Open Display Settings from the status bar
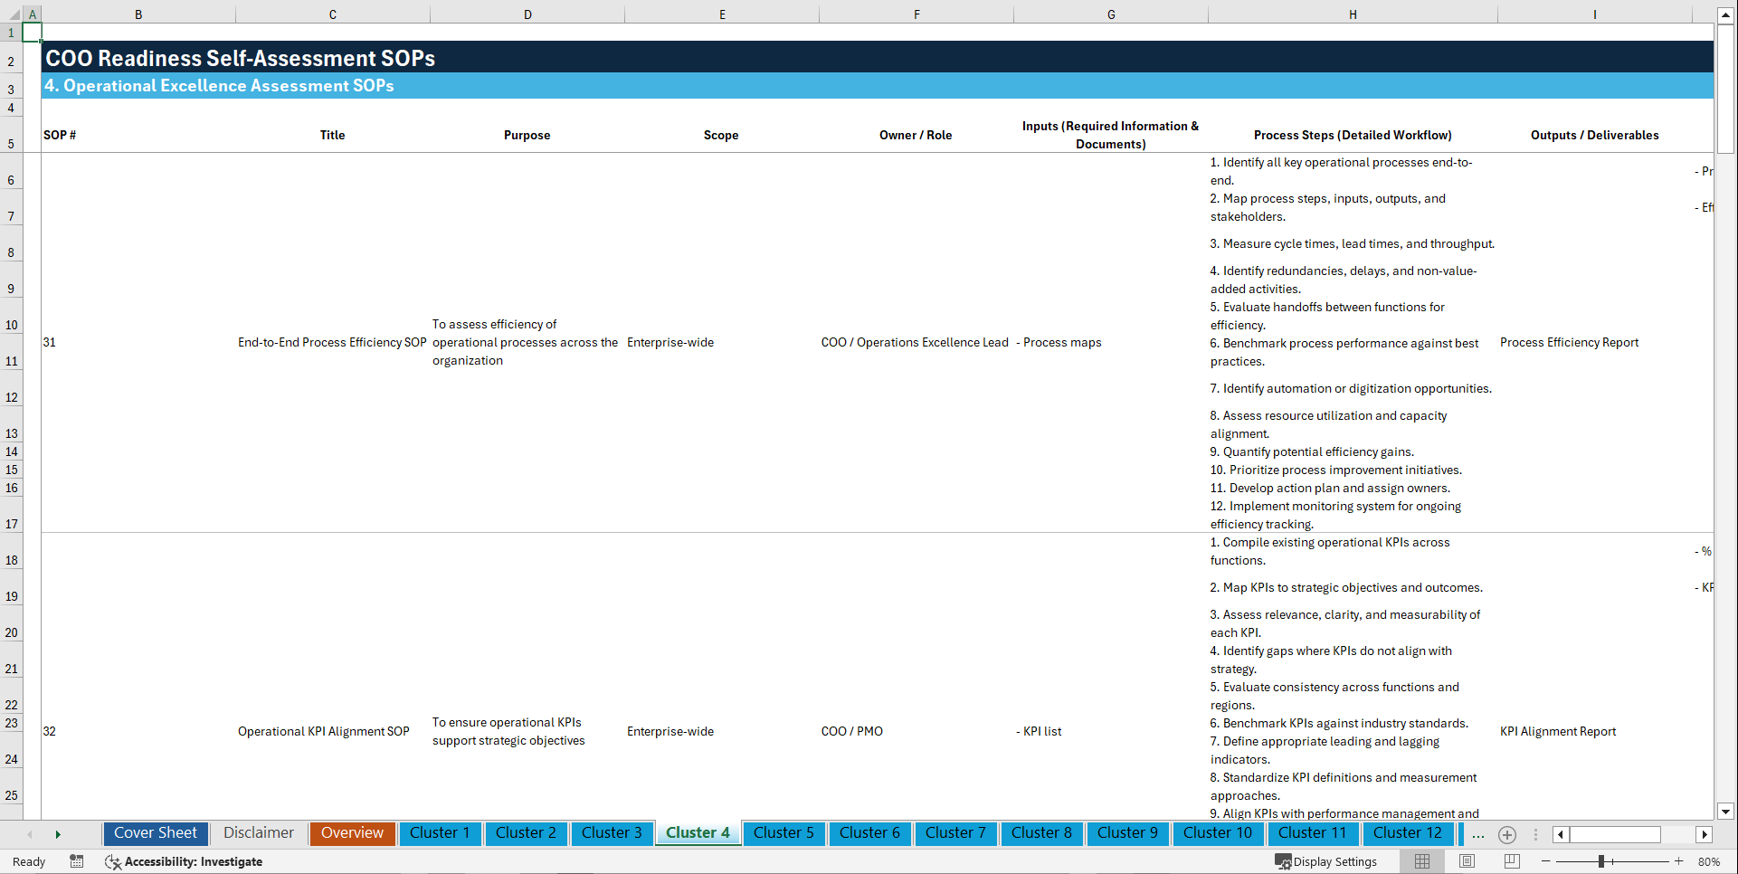The width and height of the screenshot is (1738, 874). point(1326,861)
